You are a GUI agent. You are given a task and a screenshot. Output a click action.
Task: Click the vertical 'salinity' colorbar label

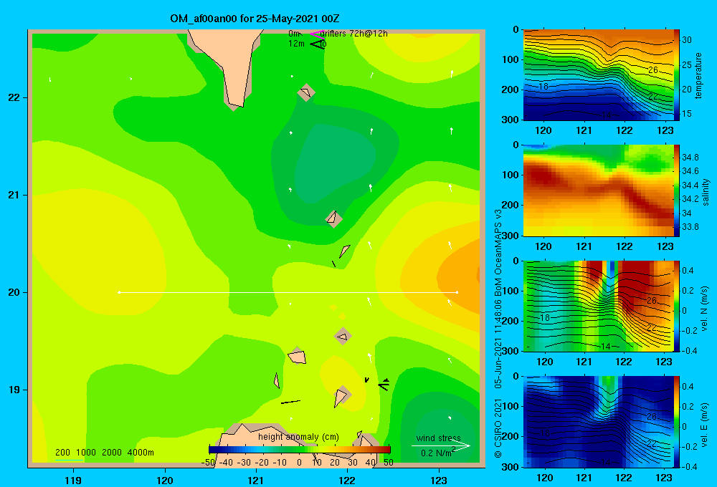click(705, 192)
